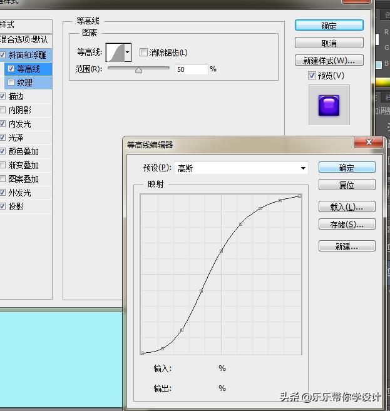Click 取消 to cancel layer style
Screen dimensions: 390x411
[329, 43]
